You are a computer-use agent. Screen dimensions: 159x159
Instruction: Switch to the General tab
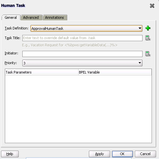(11, 17)
